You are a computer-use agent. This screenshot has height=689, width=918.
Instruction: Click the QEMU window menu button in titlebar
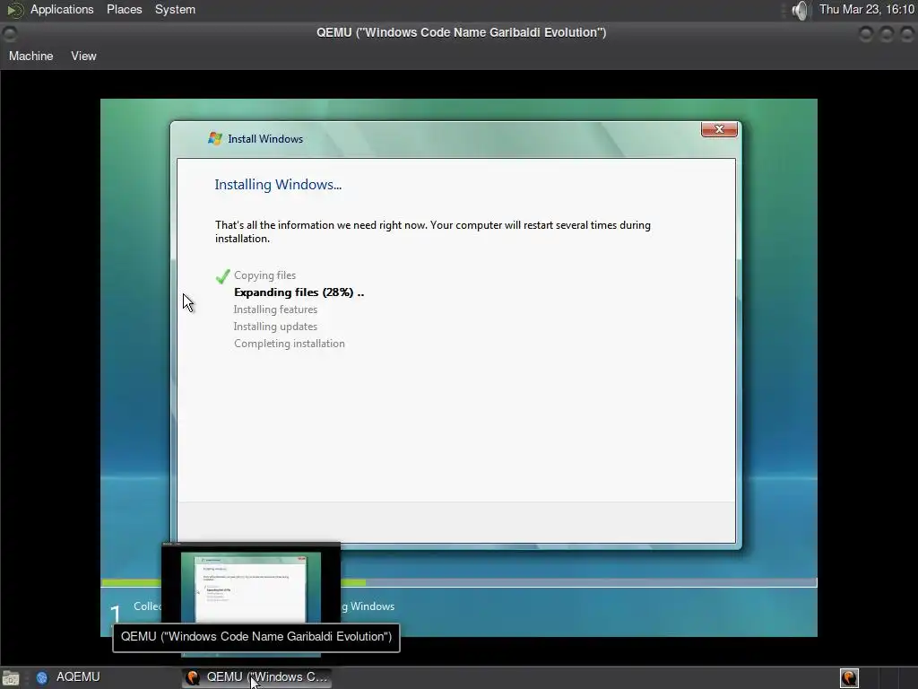pyautogui.click(x=10, y=33)
